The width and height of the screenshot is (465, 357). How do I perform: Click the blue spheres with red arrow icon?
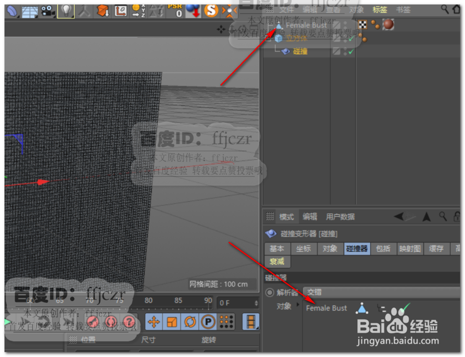point(193,11)
